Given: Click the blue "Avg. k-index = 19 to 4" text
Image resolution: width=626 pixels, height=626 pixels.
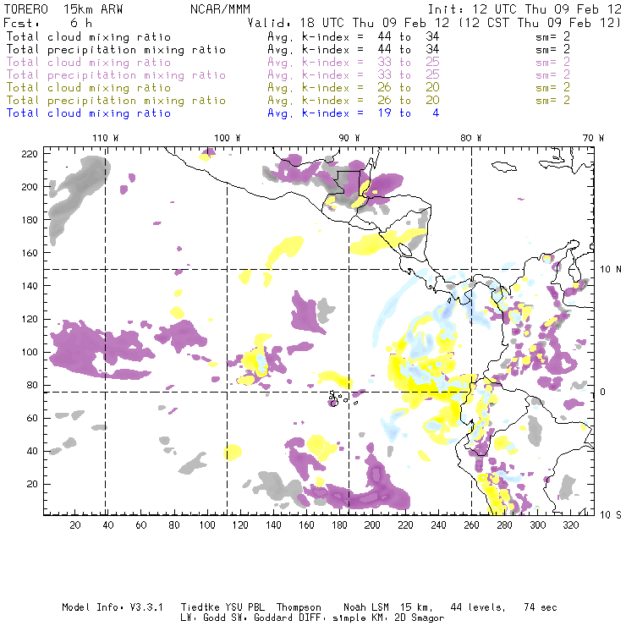Looking at the screenshot, I should pos(354,113).
